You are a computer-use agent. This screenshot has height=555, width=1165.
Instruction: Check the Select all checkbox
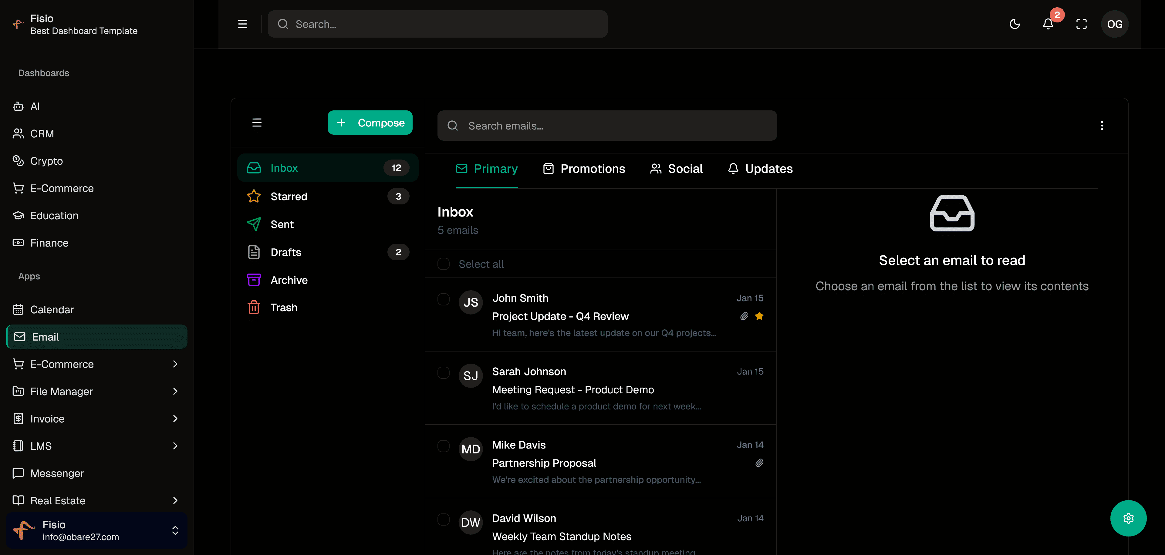pos(443,264)
